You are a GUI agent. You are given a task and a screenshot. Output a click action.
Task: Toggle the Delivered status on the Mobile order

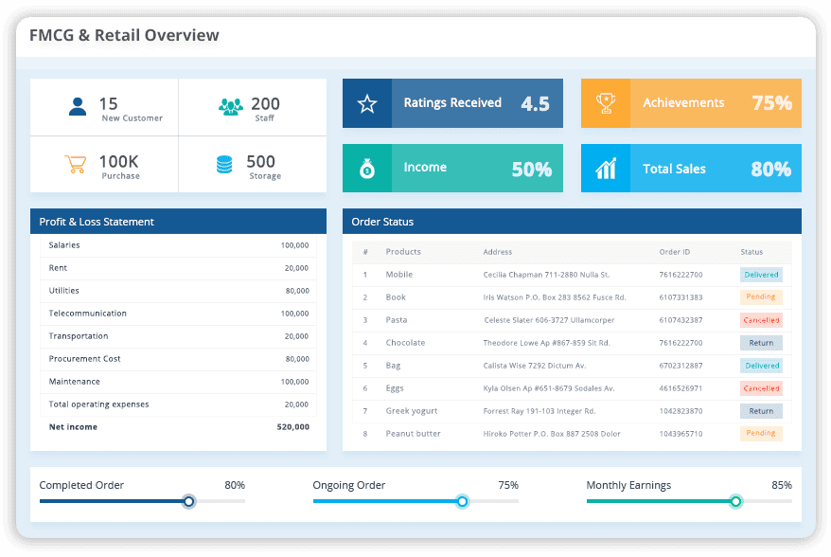coord(761,274)
